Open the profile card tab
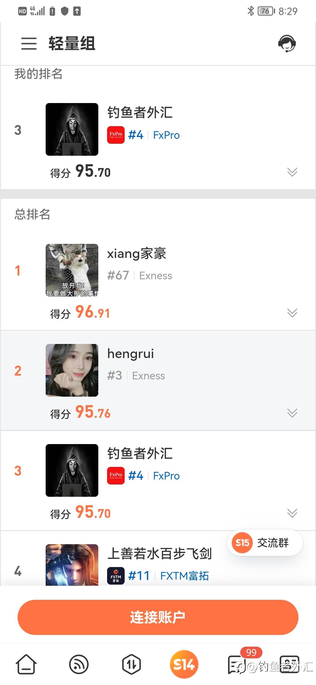 (289, 664)
